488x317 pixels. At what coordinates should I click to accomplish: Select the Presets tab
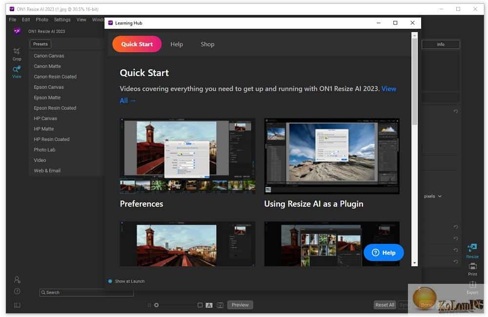click(41, 44)
